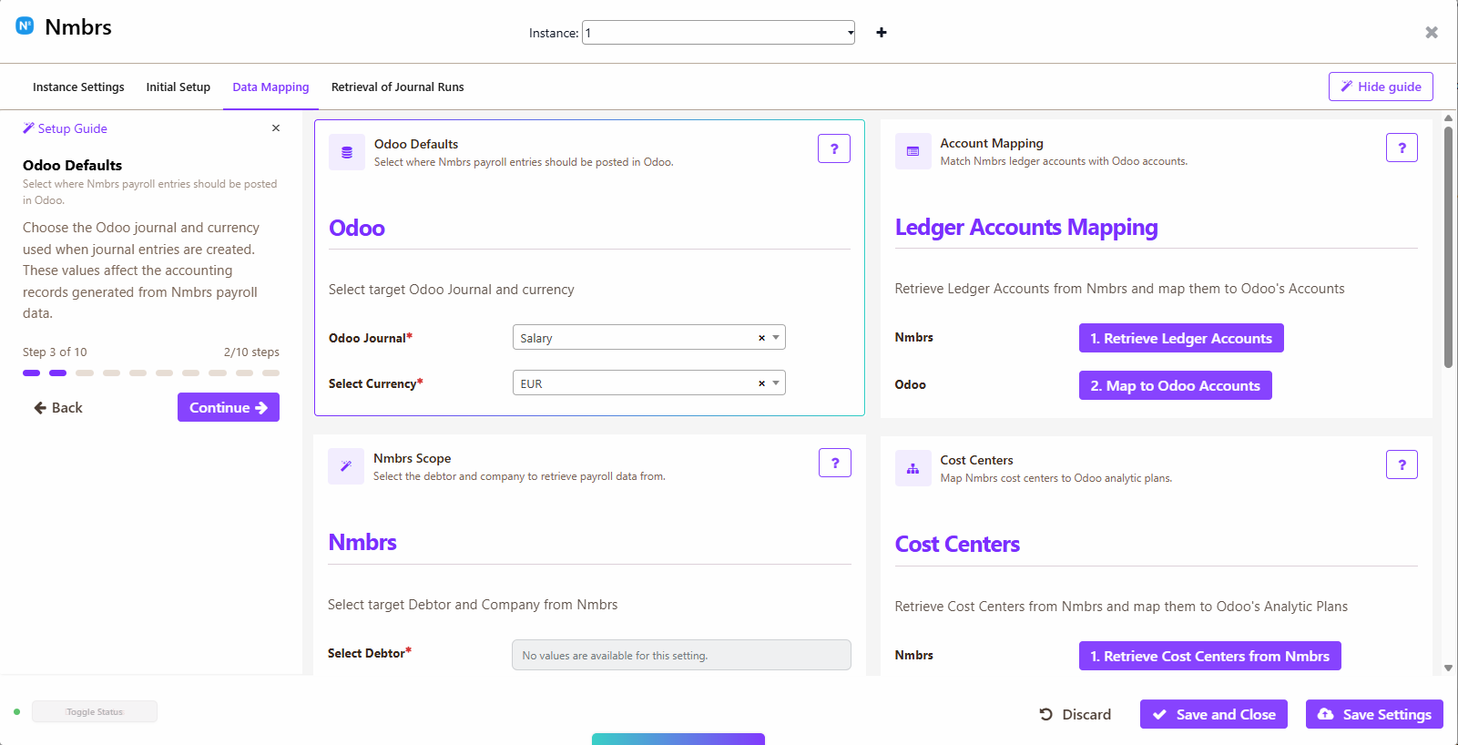Select the Data Mapping tab

[x=270, y=87]
